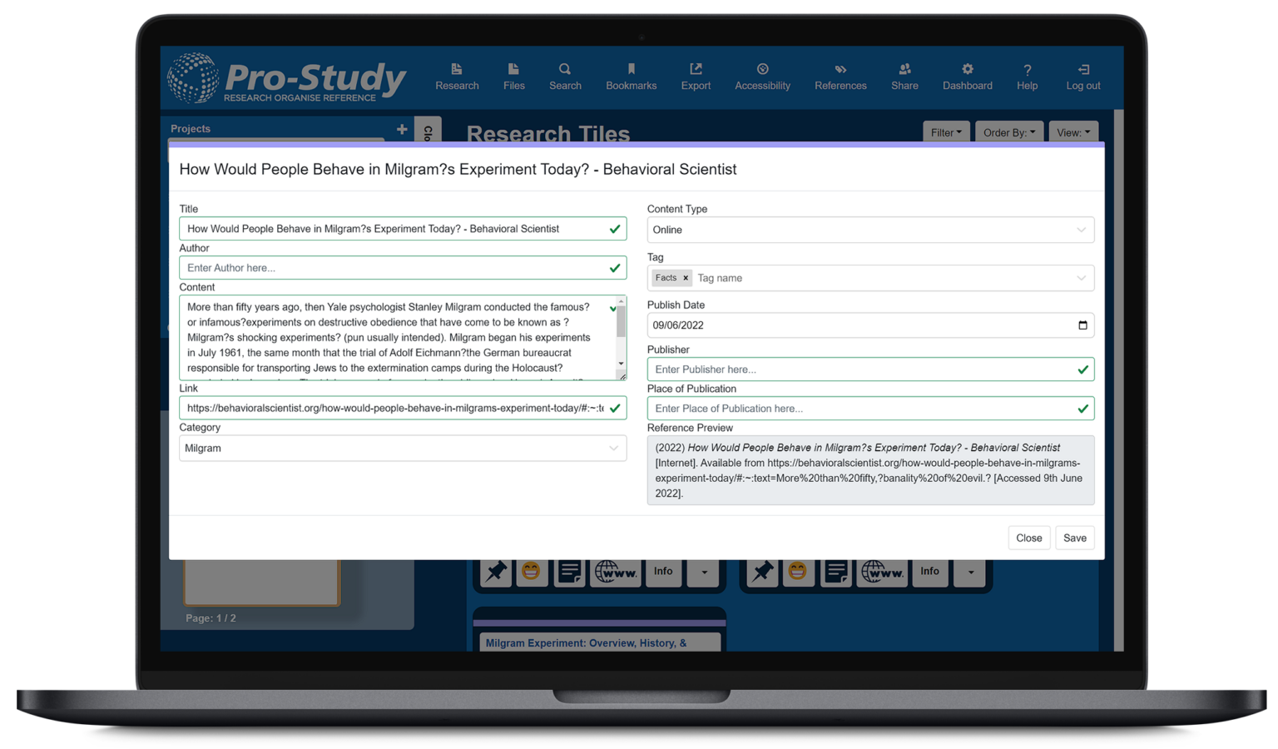Click the notes icon on a research tile
The width and height of the screenshot is (1278, 749).
point(569,571)
